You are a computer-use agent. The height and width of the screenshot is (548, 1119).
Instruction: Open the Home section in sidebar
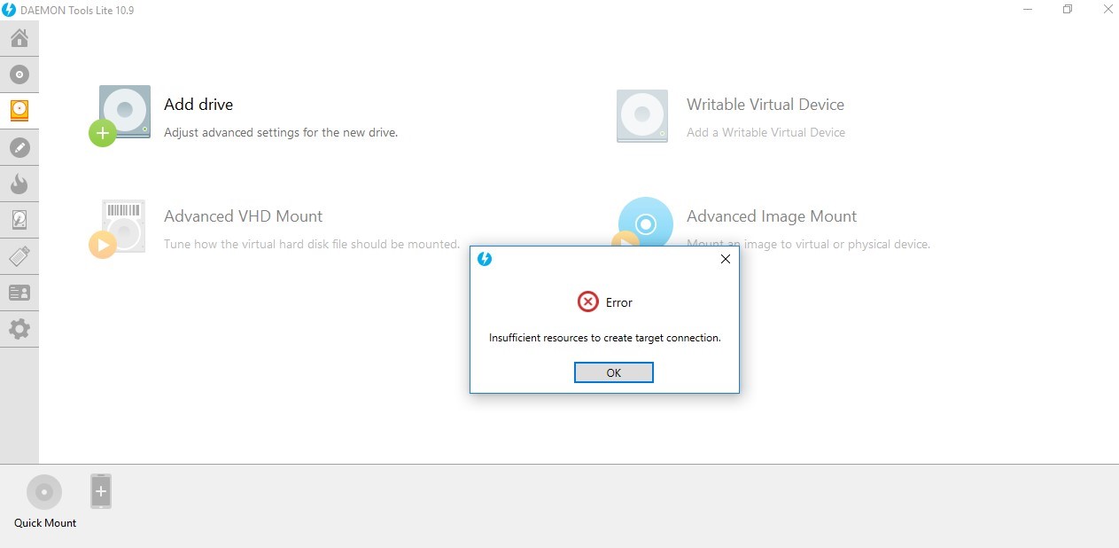coord(19,38)
